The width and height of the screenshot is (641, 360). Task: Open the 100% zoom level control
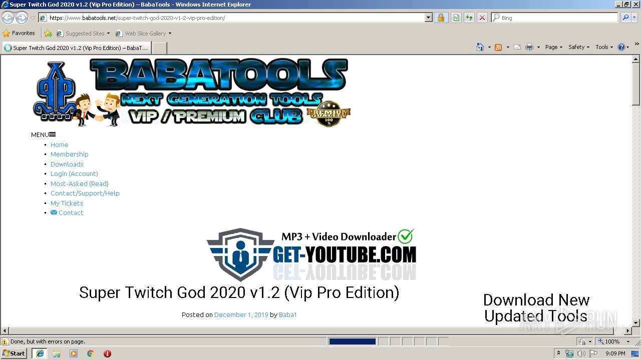(614, 341)
